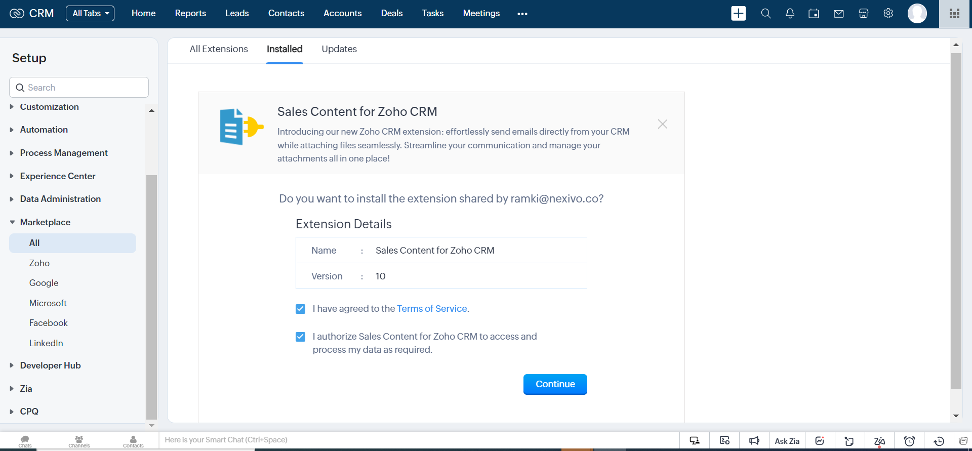Show more modules via three dots

click(x=522, y=14)
